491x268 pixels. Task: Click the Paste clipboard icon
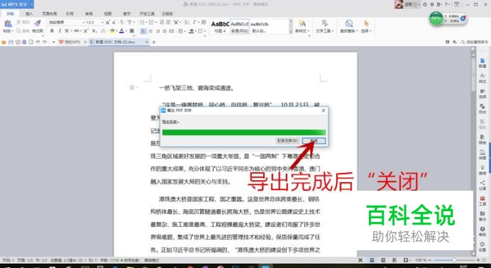tap(8, 24)
